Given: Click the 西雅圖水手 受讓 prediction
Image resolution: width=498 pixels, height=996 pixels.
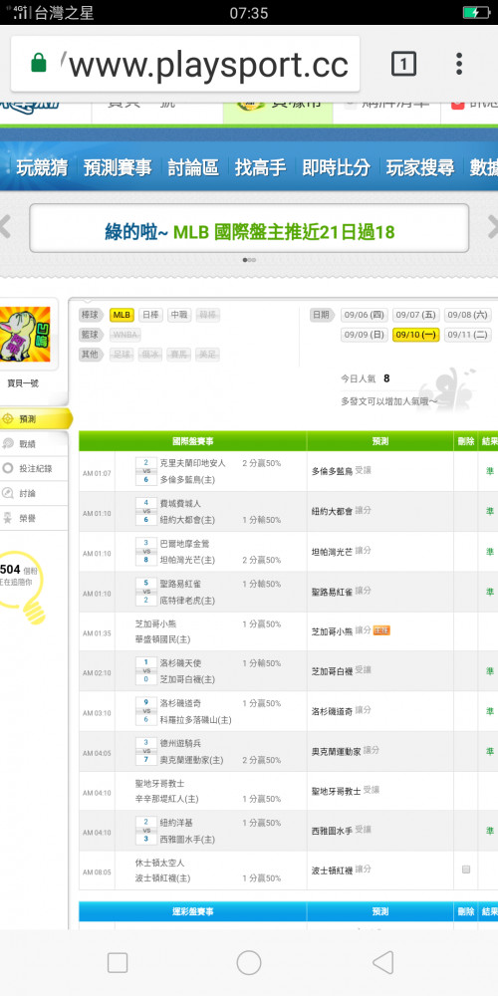Looking at the screenshot, I should (x=342, y=831).
